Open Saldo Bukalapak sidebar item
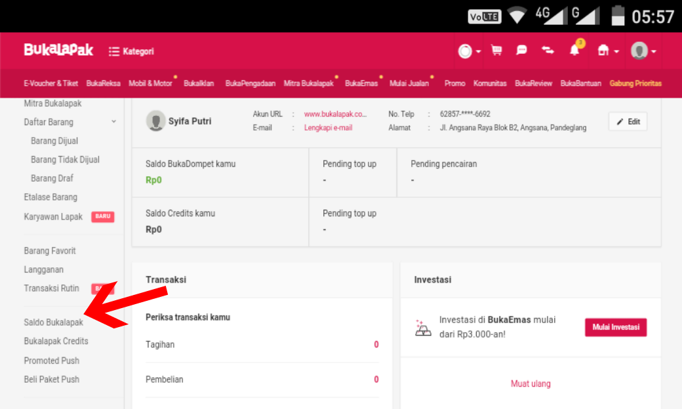The width and height of the screenshot is (682, 409). coord(54,322)
